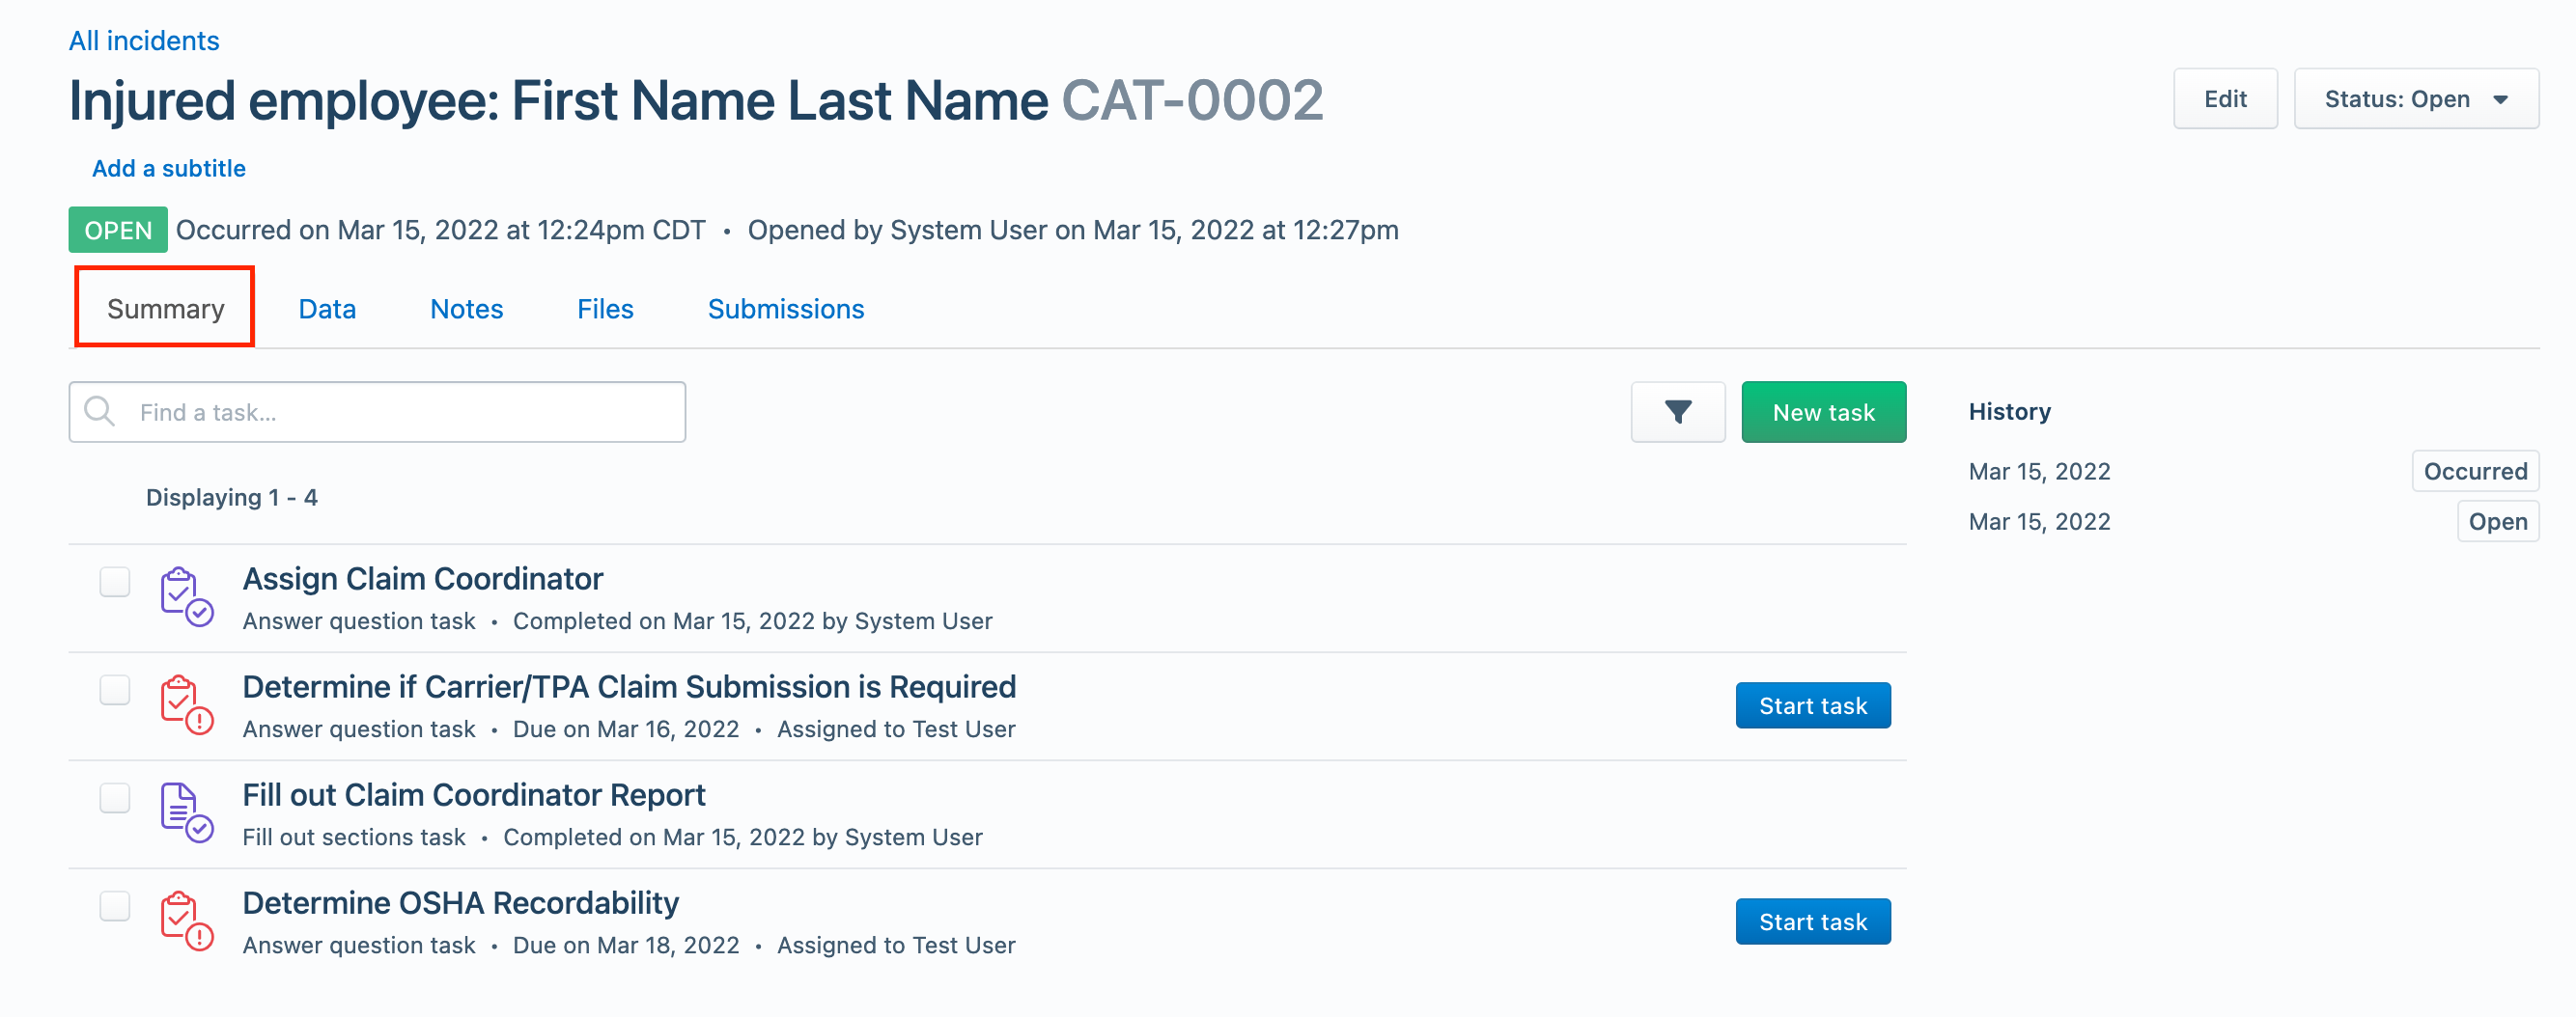Toggle the Determine OSHA Recordability checkbox
This screenshot has width=2576, height=1017.
point(115,905)
